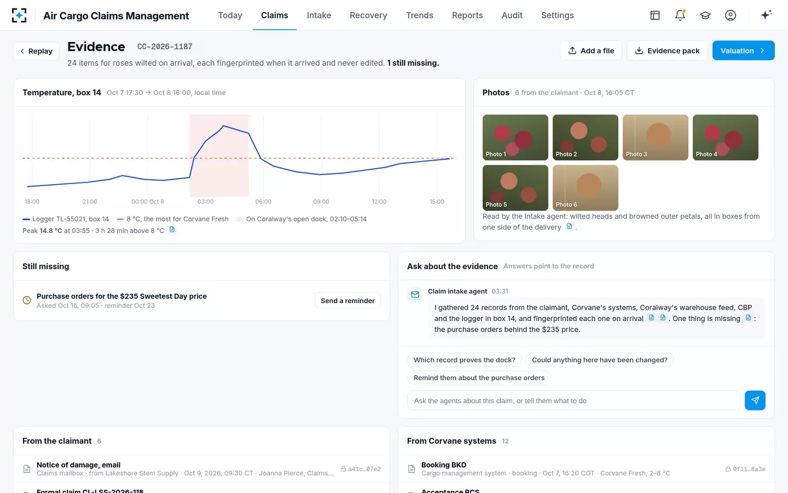Open the user account icon
This screenshot has height=493, width=788.
click(731, 15)
